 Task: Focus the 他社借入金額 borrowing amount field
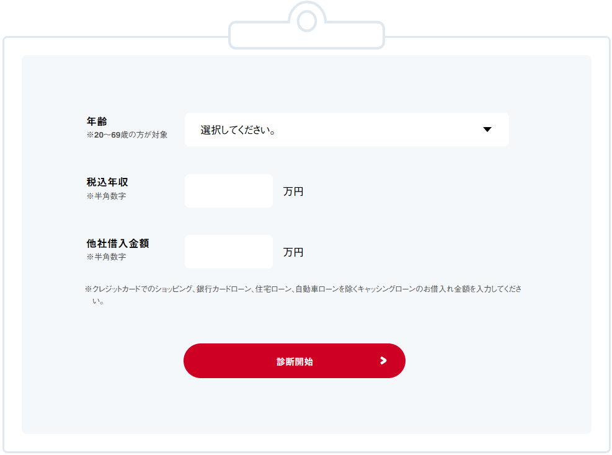[x=228, y=251]
